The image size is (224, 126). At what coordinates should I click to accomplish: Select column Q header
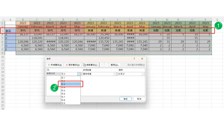pos(217,19)
